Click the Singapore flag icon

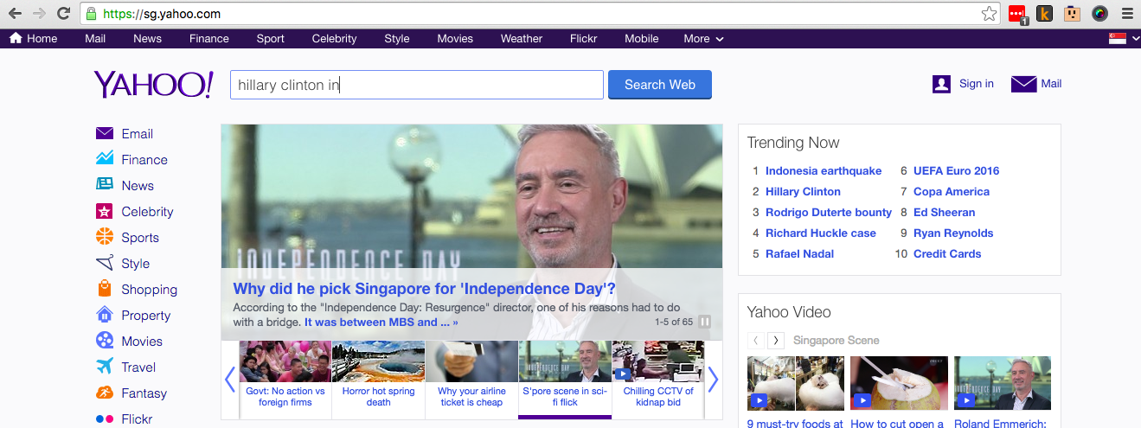[1118, 39]
